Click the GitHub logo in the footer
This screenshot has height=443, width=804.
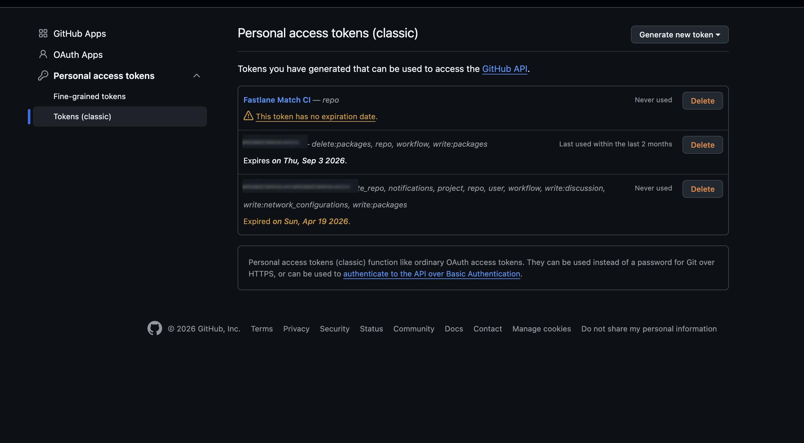pos(154,328)
